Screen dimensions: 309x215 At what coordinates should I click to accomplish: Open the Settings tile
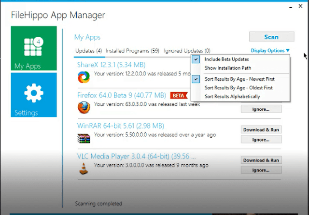pos(34,95)
